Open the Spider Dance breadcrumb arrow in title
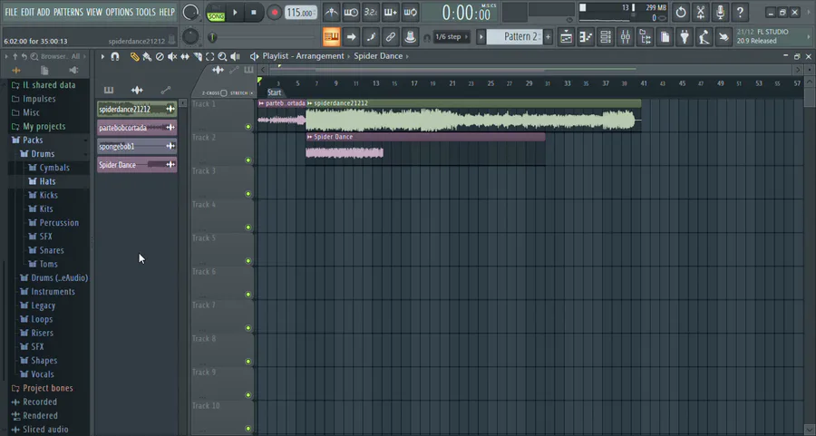Screen dimensions: 816x436 (x=407, y=56)
